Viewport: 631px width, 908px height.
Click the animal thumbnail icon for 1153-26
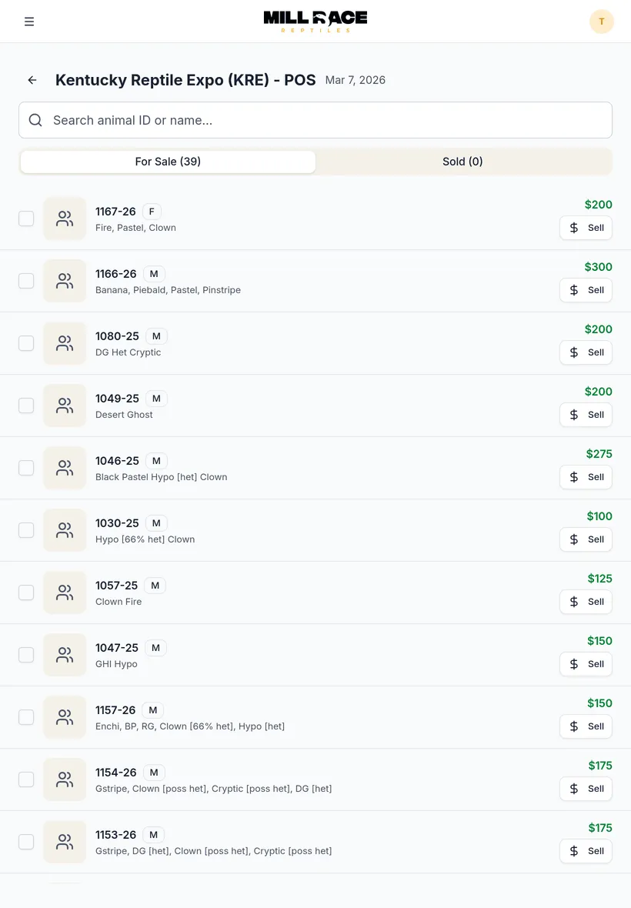(65, 842)
